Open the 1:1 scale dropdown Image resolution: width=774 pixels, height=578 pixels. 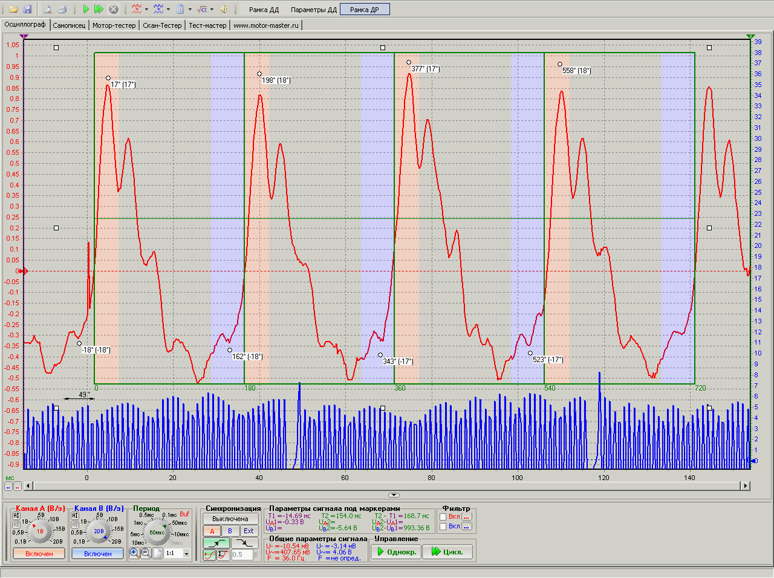tap(186, 553)
